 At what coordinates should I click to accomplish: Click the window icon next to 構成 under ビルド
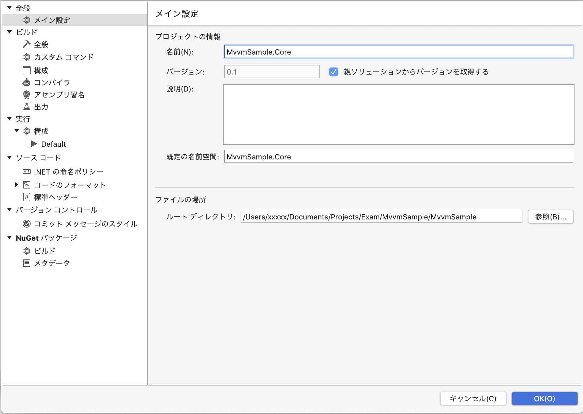(x=27, y=70)
